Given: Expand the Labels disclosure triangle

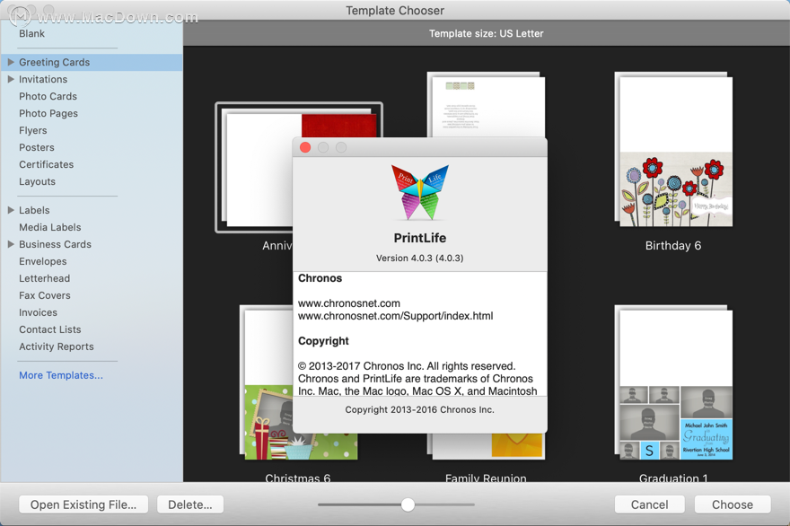Looking at the screenshot, I should (11, 210).
